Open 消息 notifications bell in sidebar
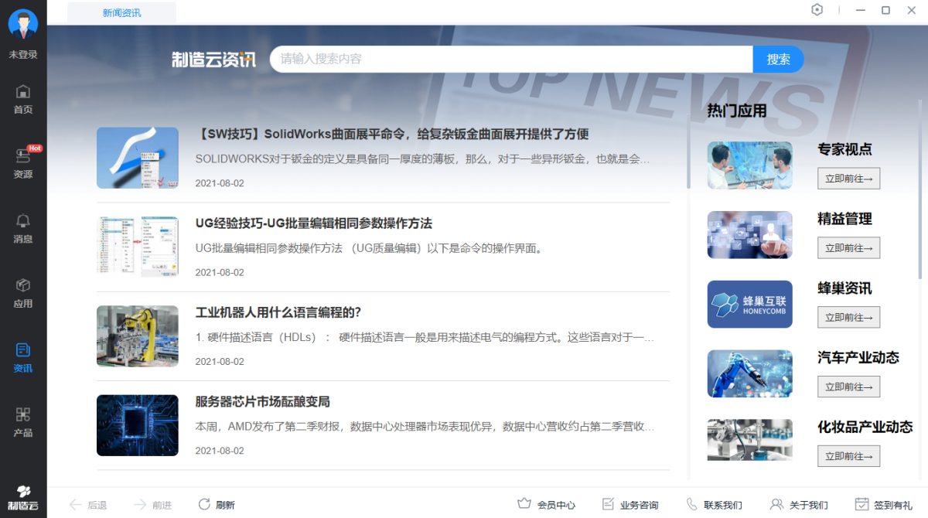The width and height of the screenshot is (928, 518). tap(23, 228)
